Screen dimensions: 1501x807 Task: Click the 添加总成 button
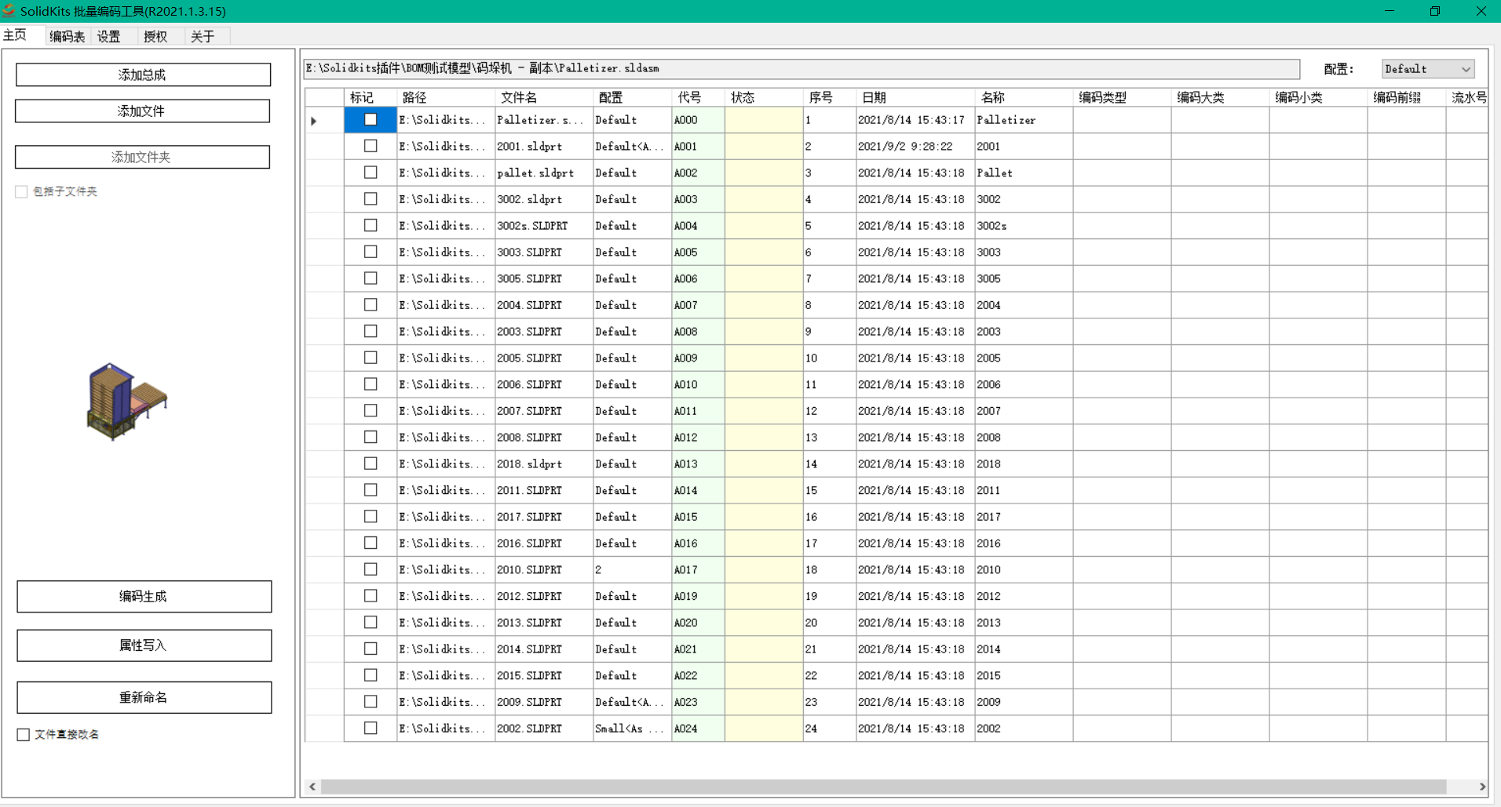[x=143, y=75]
